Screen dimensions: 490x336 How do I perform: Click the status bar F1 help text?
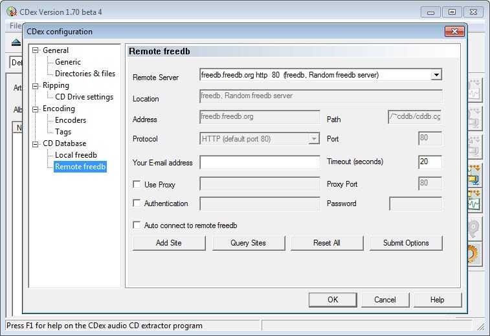[x=104, y=326]
